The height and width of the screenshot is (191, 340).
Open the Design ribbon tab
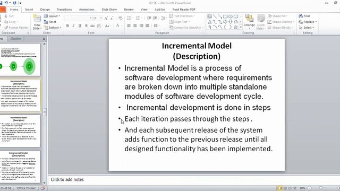click(45, 10)
